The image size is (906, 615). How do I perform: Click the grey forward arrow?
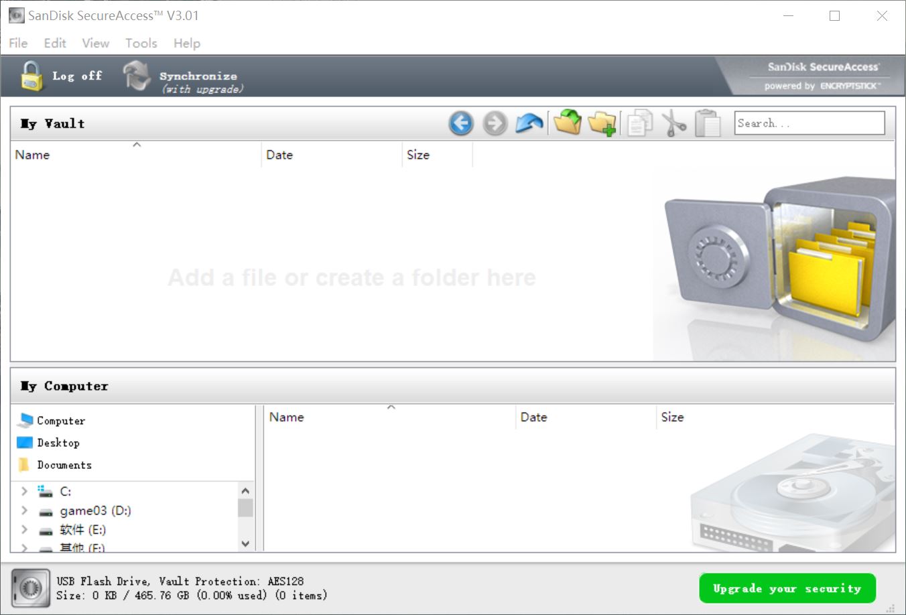pyautogui.click(x=495, y=123)
